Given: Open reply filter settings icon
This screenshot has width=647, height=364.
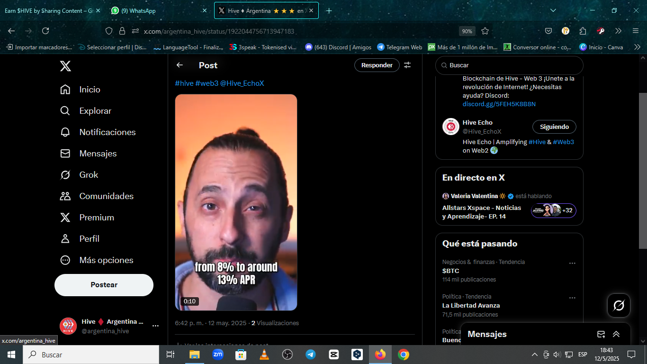Looking at the screenshot, I should tap(407, 65).
